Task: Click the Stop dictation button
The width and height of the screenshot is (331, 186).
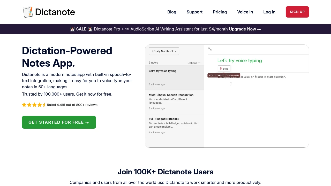Action: (224, 69)
